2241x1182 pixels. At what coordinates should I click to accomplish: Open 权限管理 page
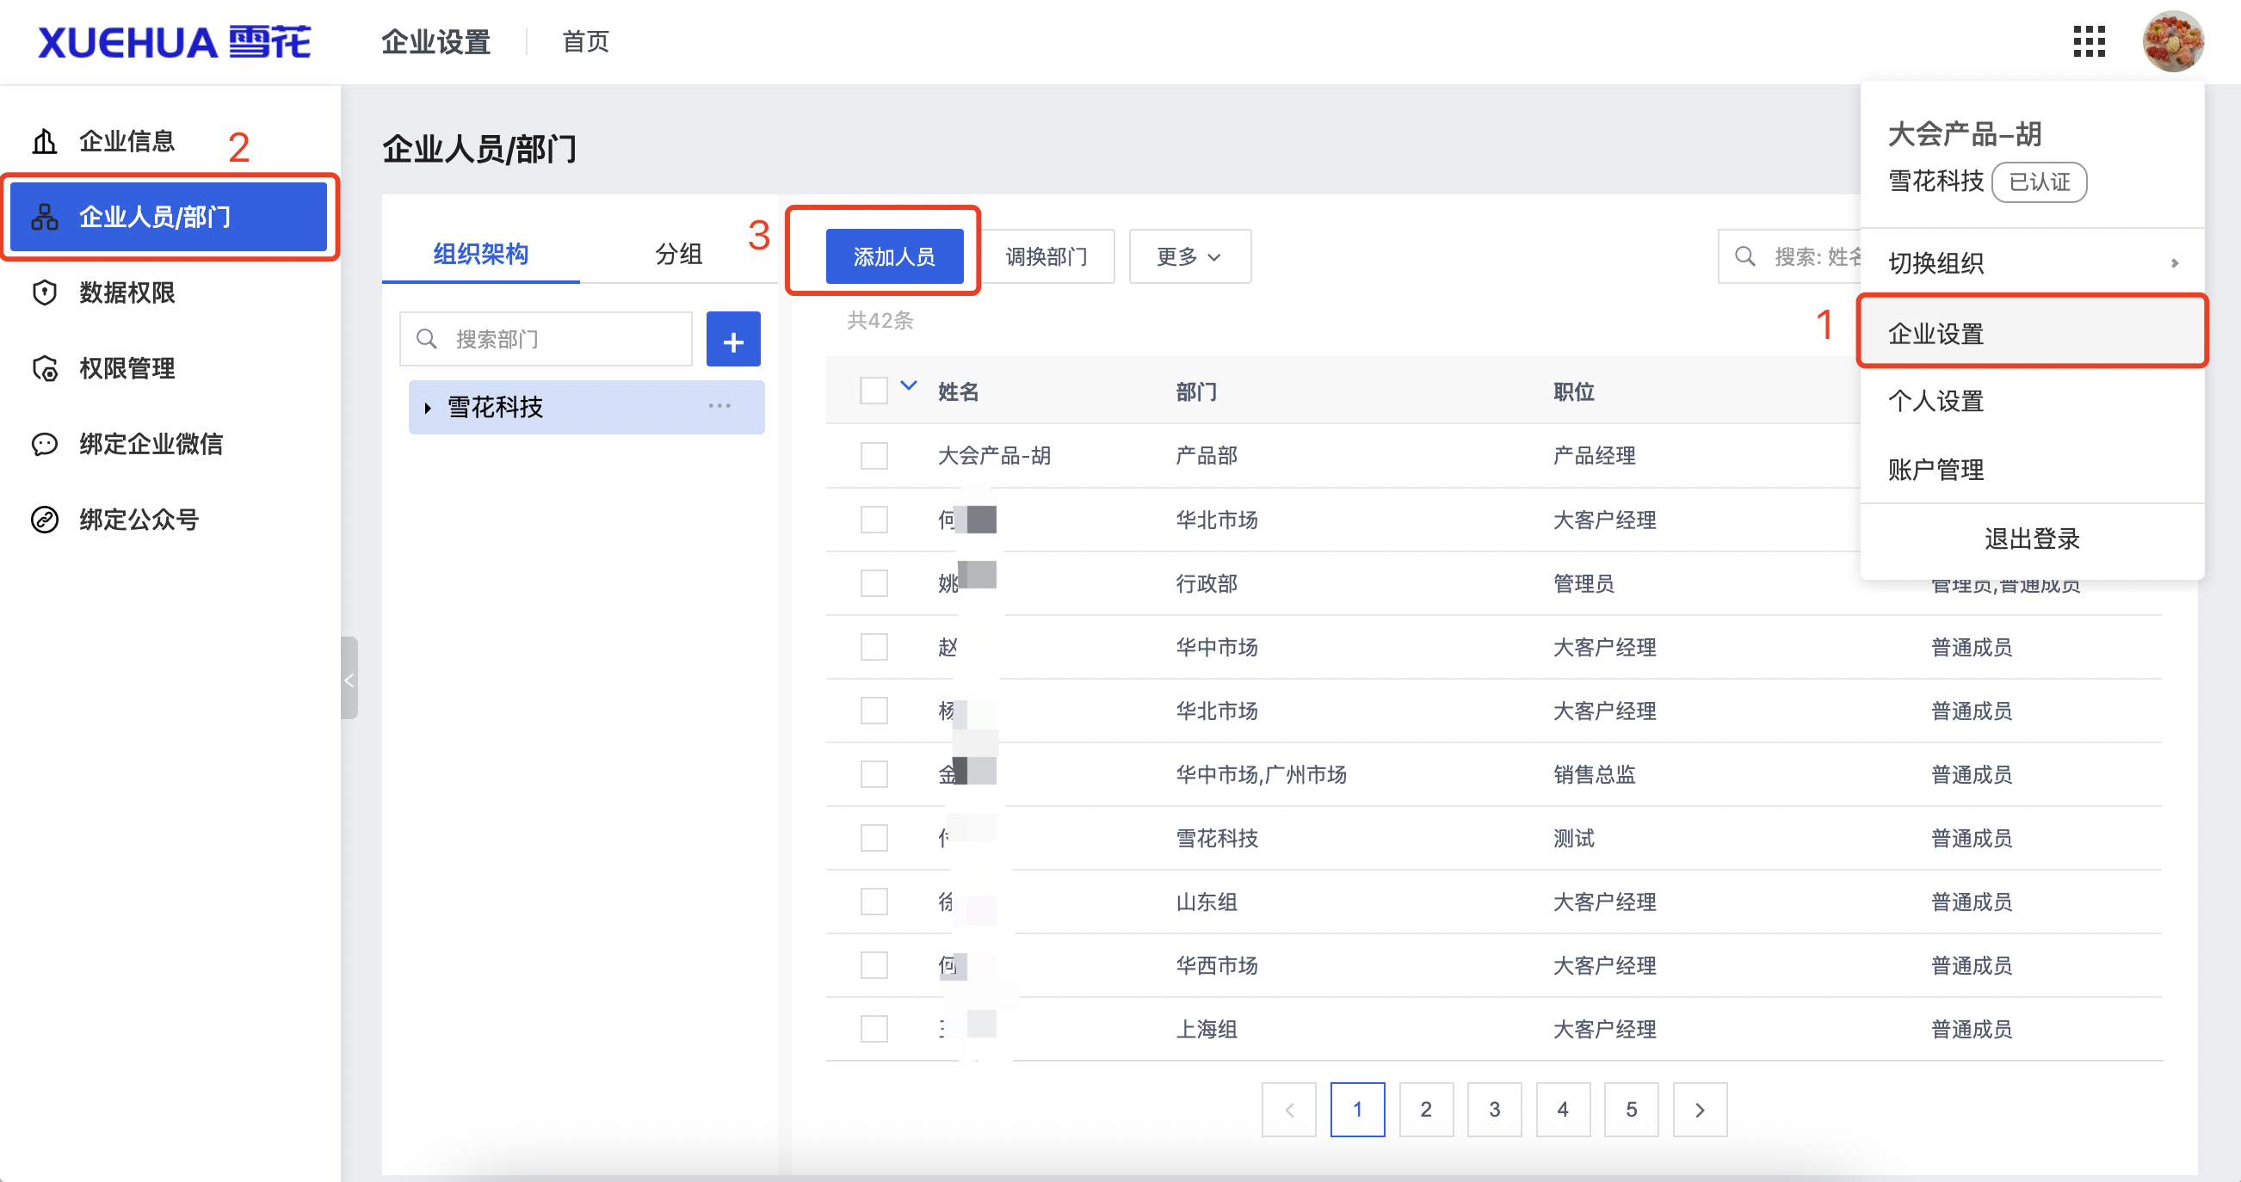[127, 368]
